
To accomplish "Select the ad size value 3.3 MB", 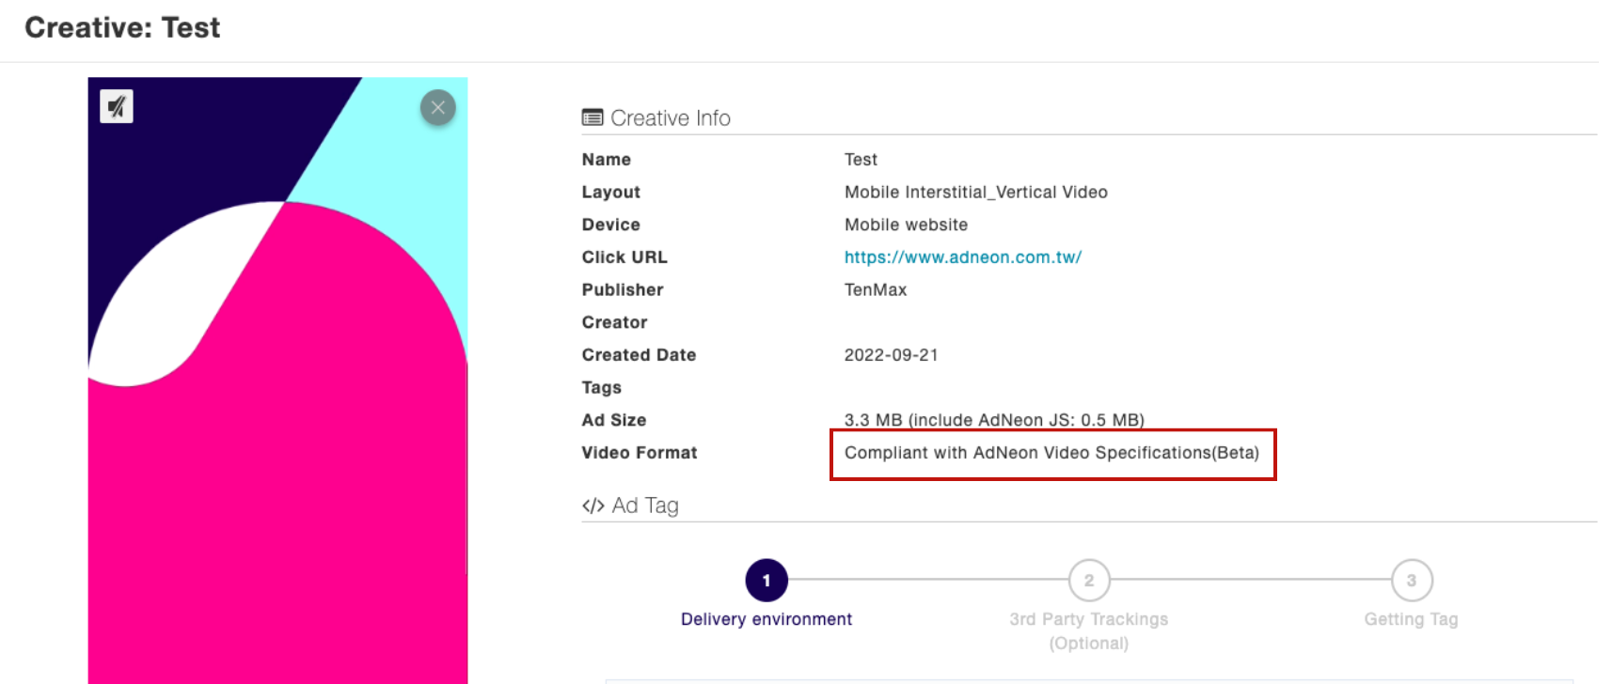I will click(x=994, y=420).
